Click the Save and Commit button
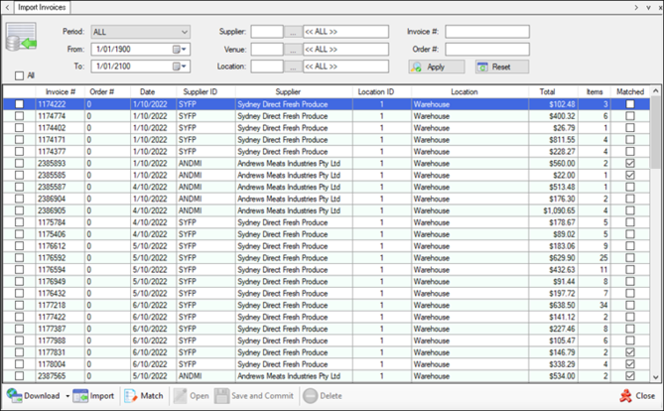 tap(254, 396)
